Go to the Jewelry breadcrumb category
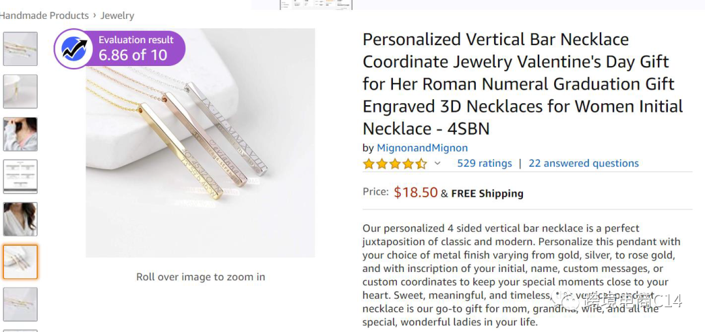Image resolution: width=705 pixels, height=332 pixels. (x=117, y=15)
